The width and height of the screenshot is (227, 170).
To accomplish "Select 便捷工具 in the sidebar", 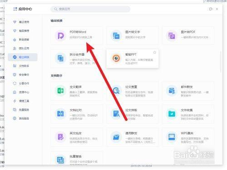I will click(23, 101).
